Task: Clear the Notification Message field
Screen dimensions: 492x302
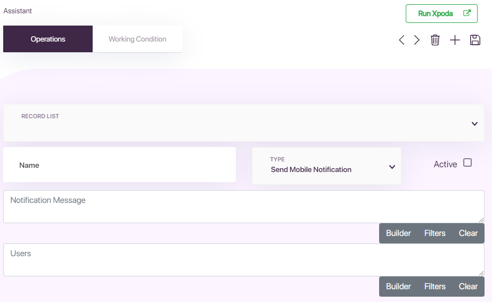Action: 468,233
